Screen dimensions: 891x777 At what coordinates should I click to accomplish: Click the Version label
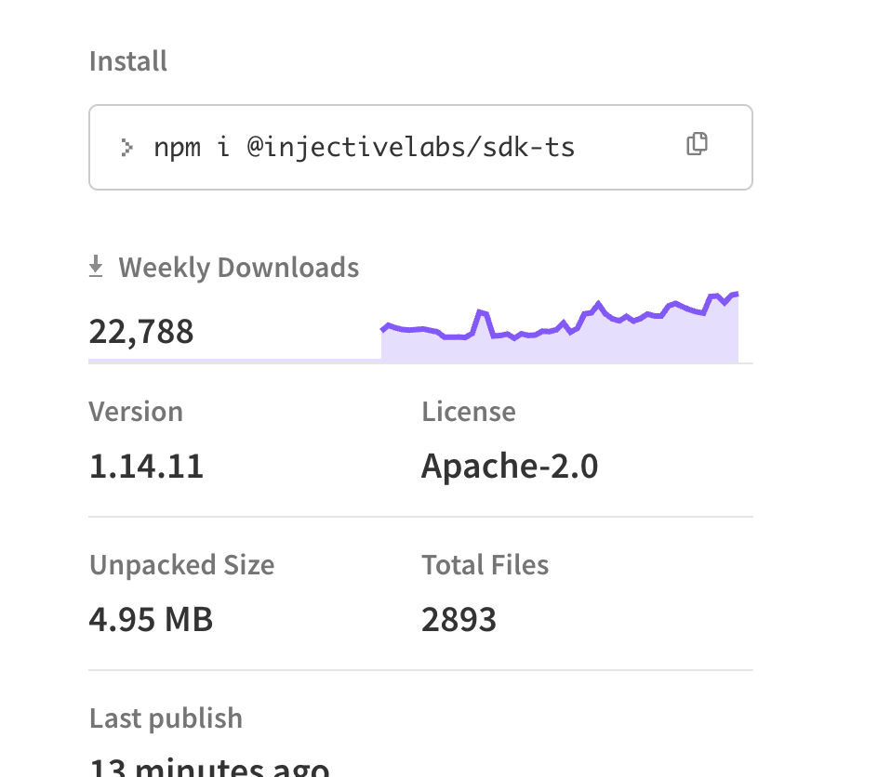pyautogui.click(x=137, y=411)
